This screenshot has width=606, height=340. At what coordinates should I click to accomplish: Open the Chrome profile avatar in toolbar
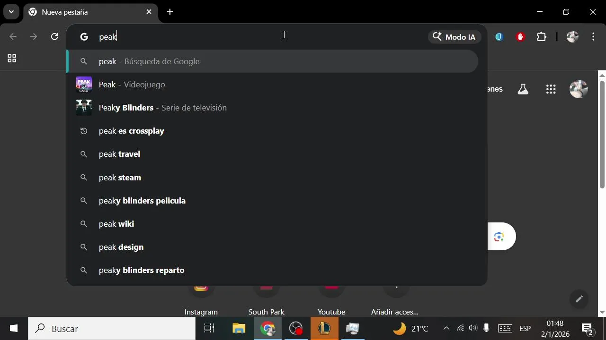tap(572, 37)
